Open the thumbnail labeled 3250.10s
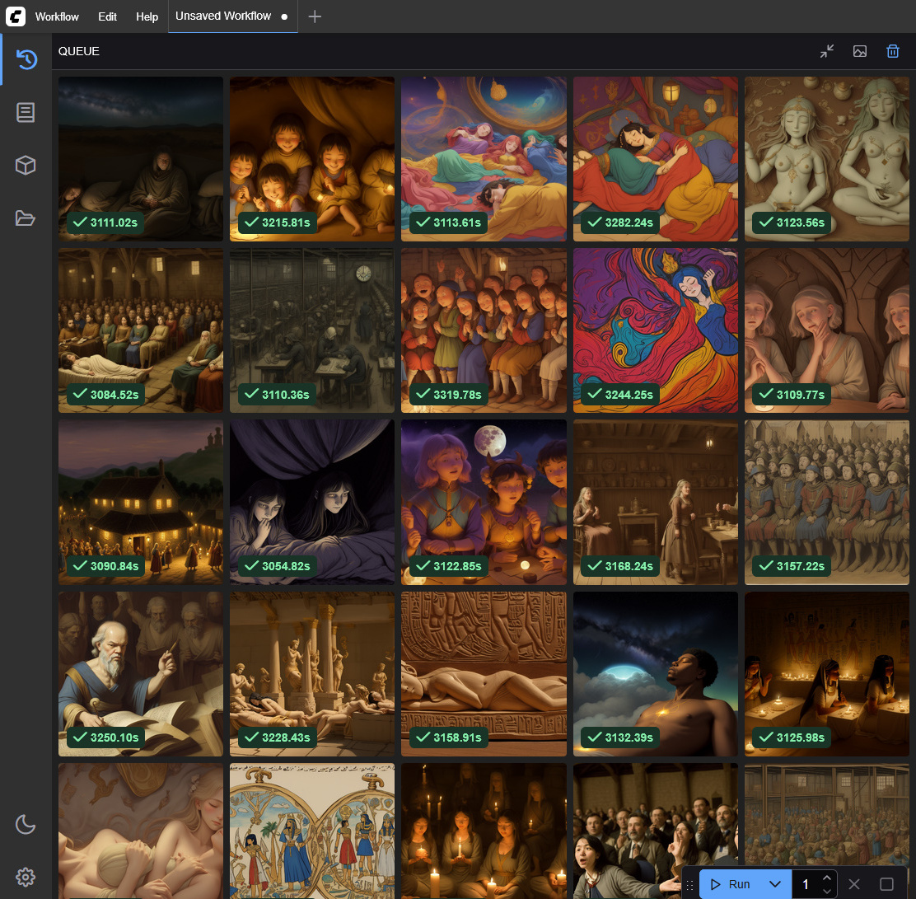Screen dimensions: 916x899 click(141, 673)
